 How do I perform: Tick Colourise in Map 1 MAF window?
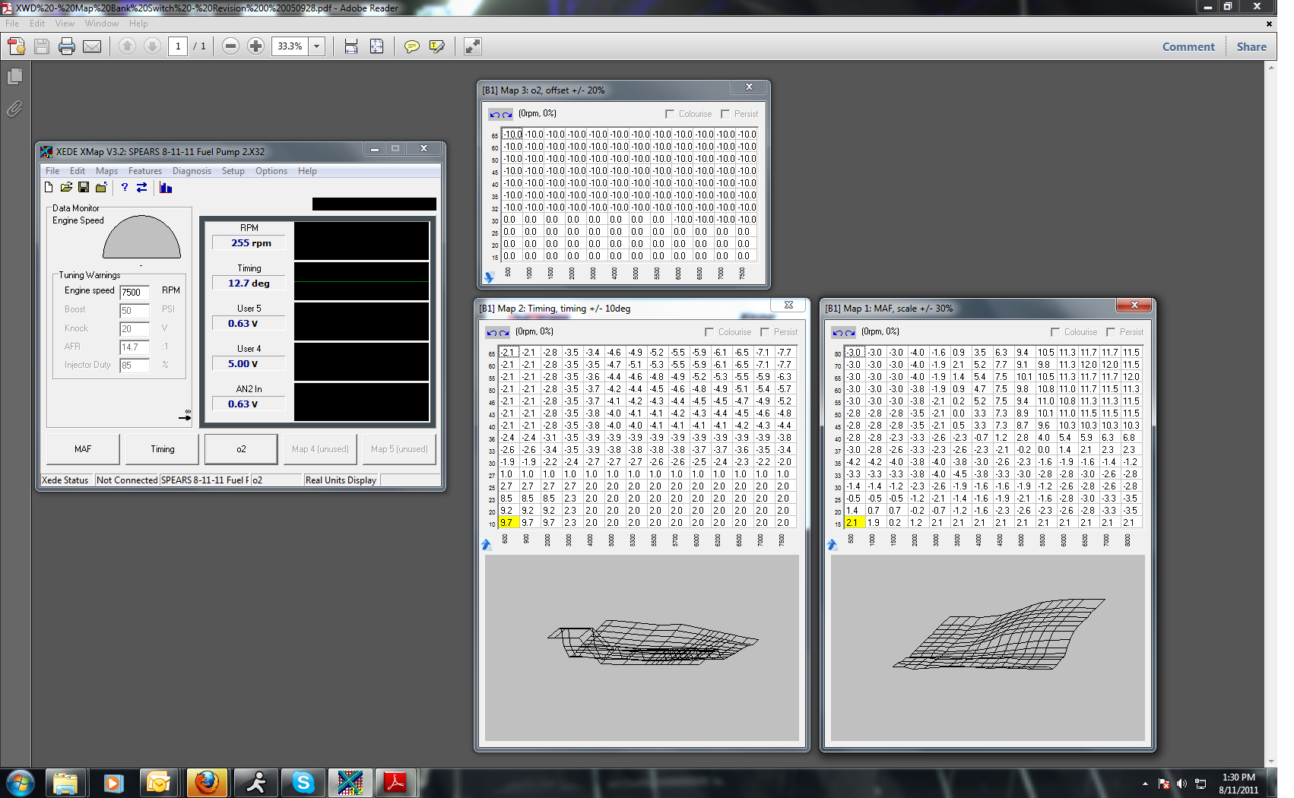(1055, 332)
